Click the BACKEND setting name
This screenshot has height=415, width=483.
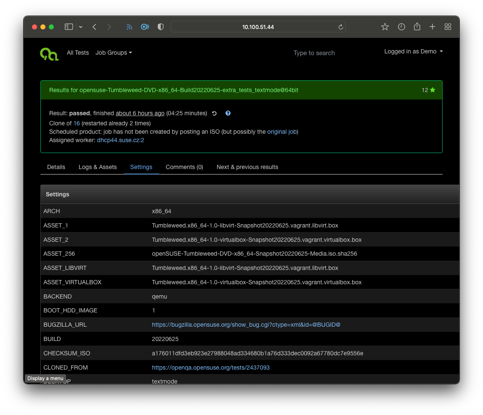coord(57,296)
